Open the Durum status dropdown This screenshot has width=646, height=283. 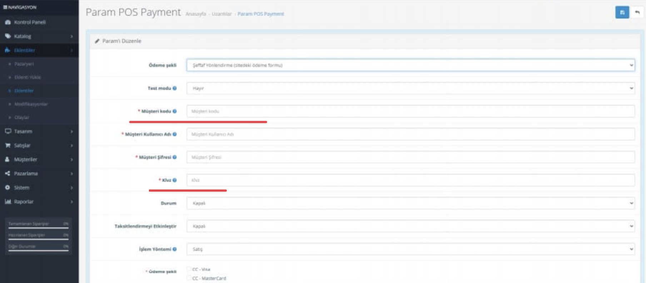point(410,203)
